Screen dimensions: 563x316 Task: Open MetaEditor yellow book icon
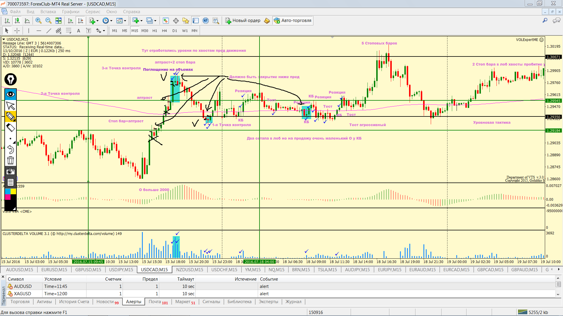267,20
